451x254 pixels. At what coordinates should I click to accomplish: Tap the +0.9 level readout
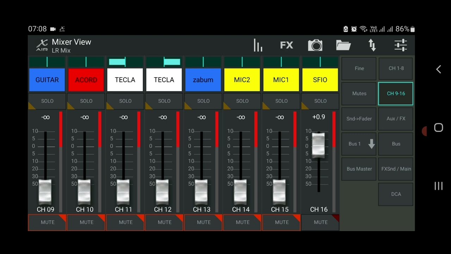pos(319,117)
